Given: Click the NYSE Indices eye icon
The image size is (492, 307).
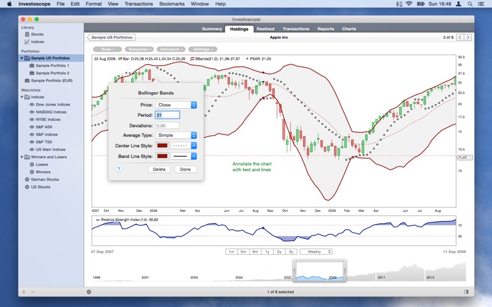Looking at the screenshot, I should pyautogui.click(x=32, y=119).
